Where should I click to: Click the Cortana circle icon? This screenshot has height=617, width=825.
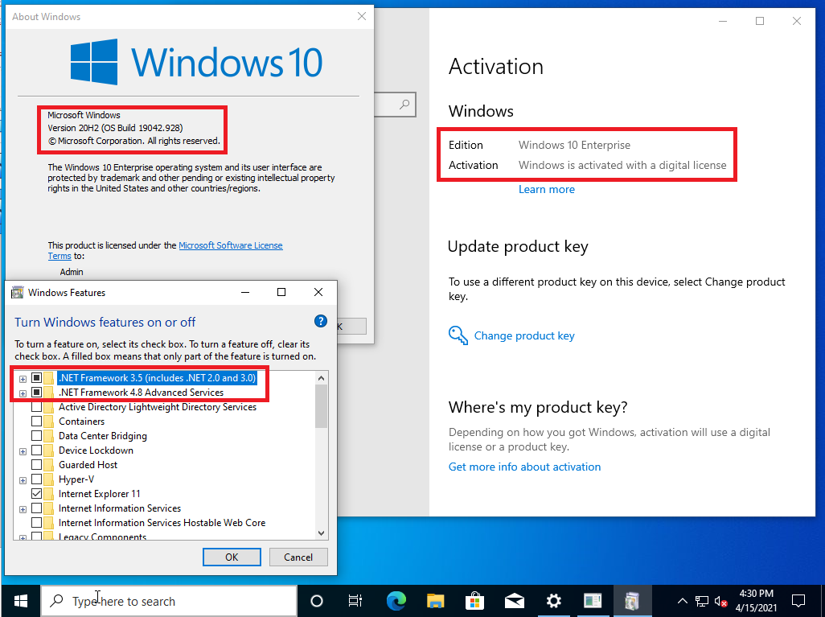(317, 601)
